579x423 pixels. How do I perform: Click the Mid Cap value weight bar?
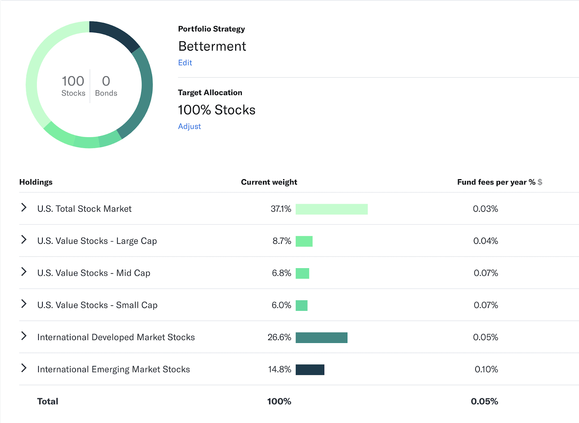click(302, 274)
